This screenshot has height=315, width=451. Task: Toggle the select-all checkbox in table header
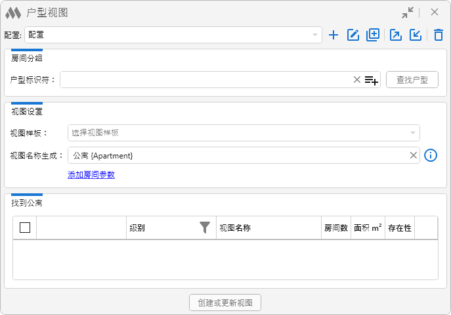[x=25, y=228]
